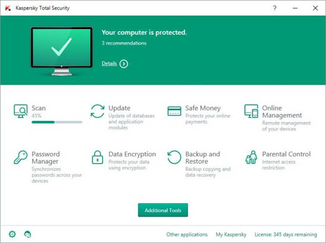This screenshot has width=326, height=243.
Task: Click the Data Encryption padlock icon
Action: coord(97,157)
